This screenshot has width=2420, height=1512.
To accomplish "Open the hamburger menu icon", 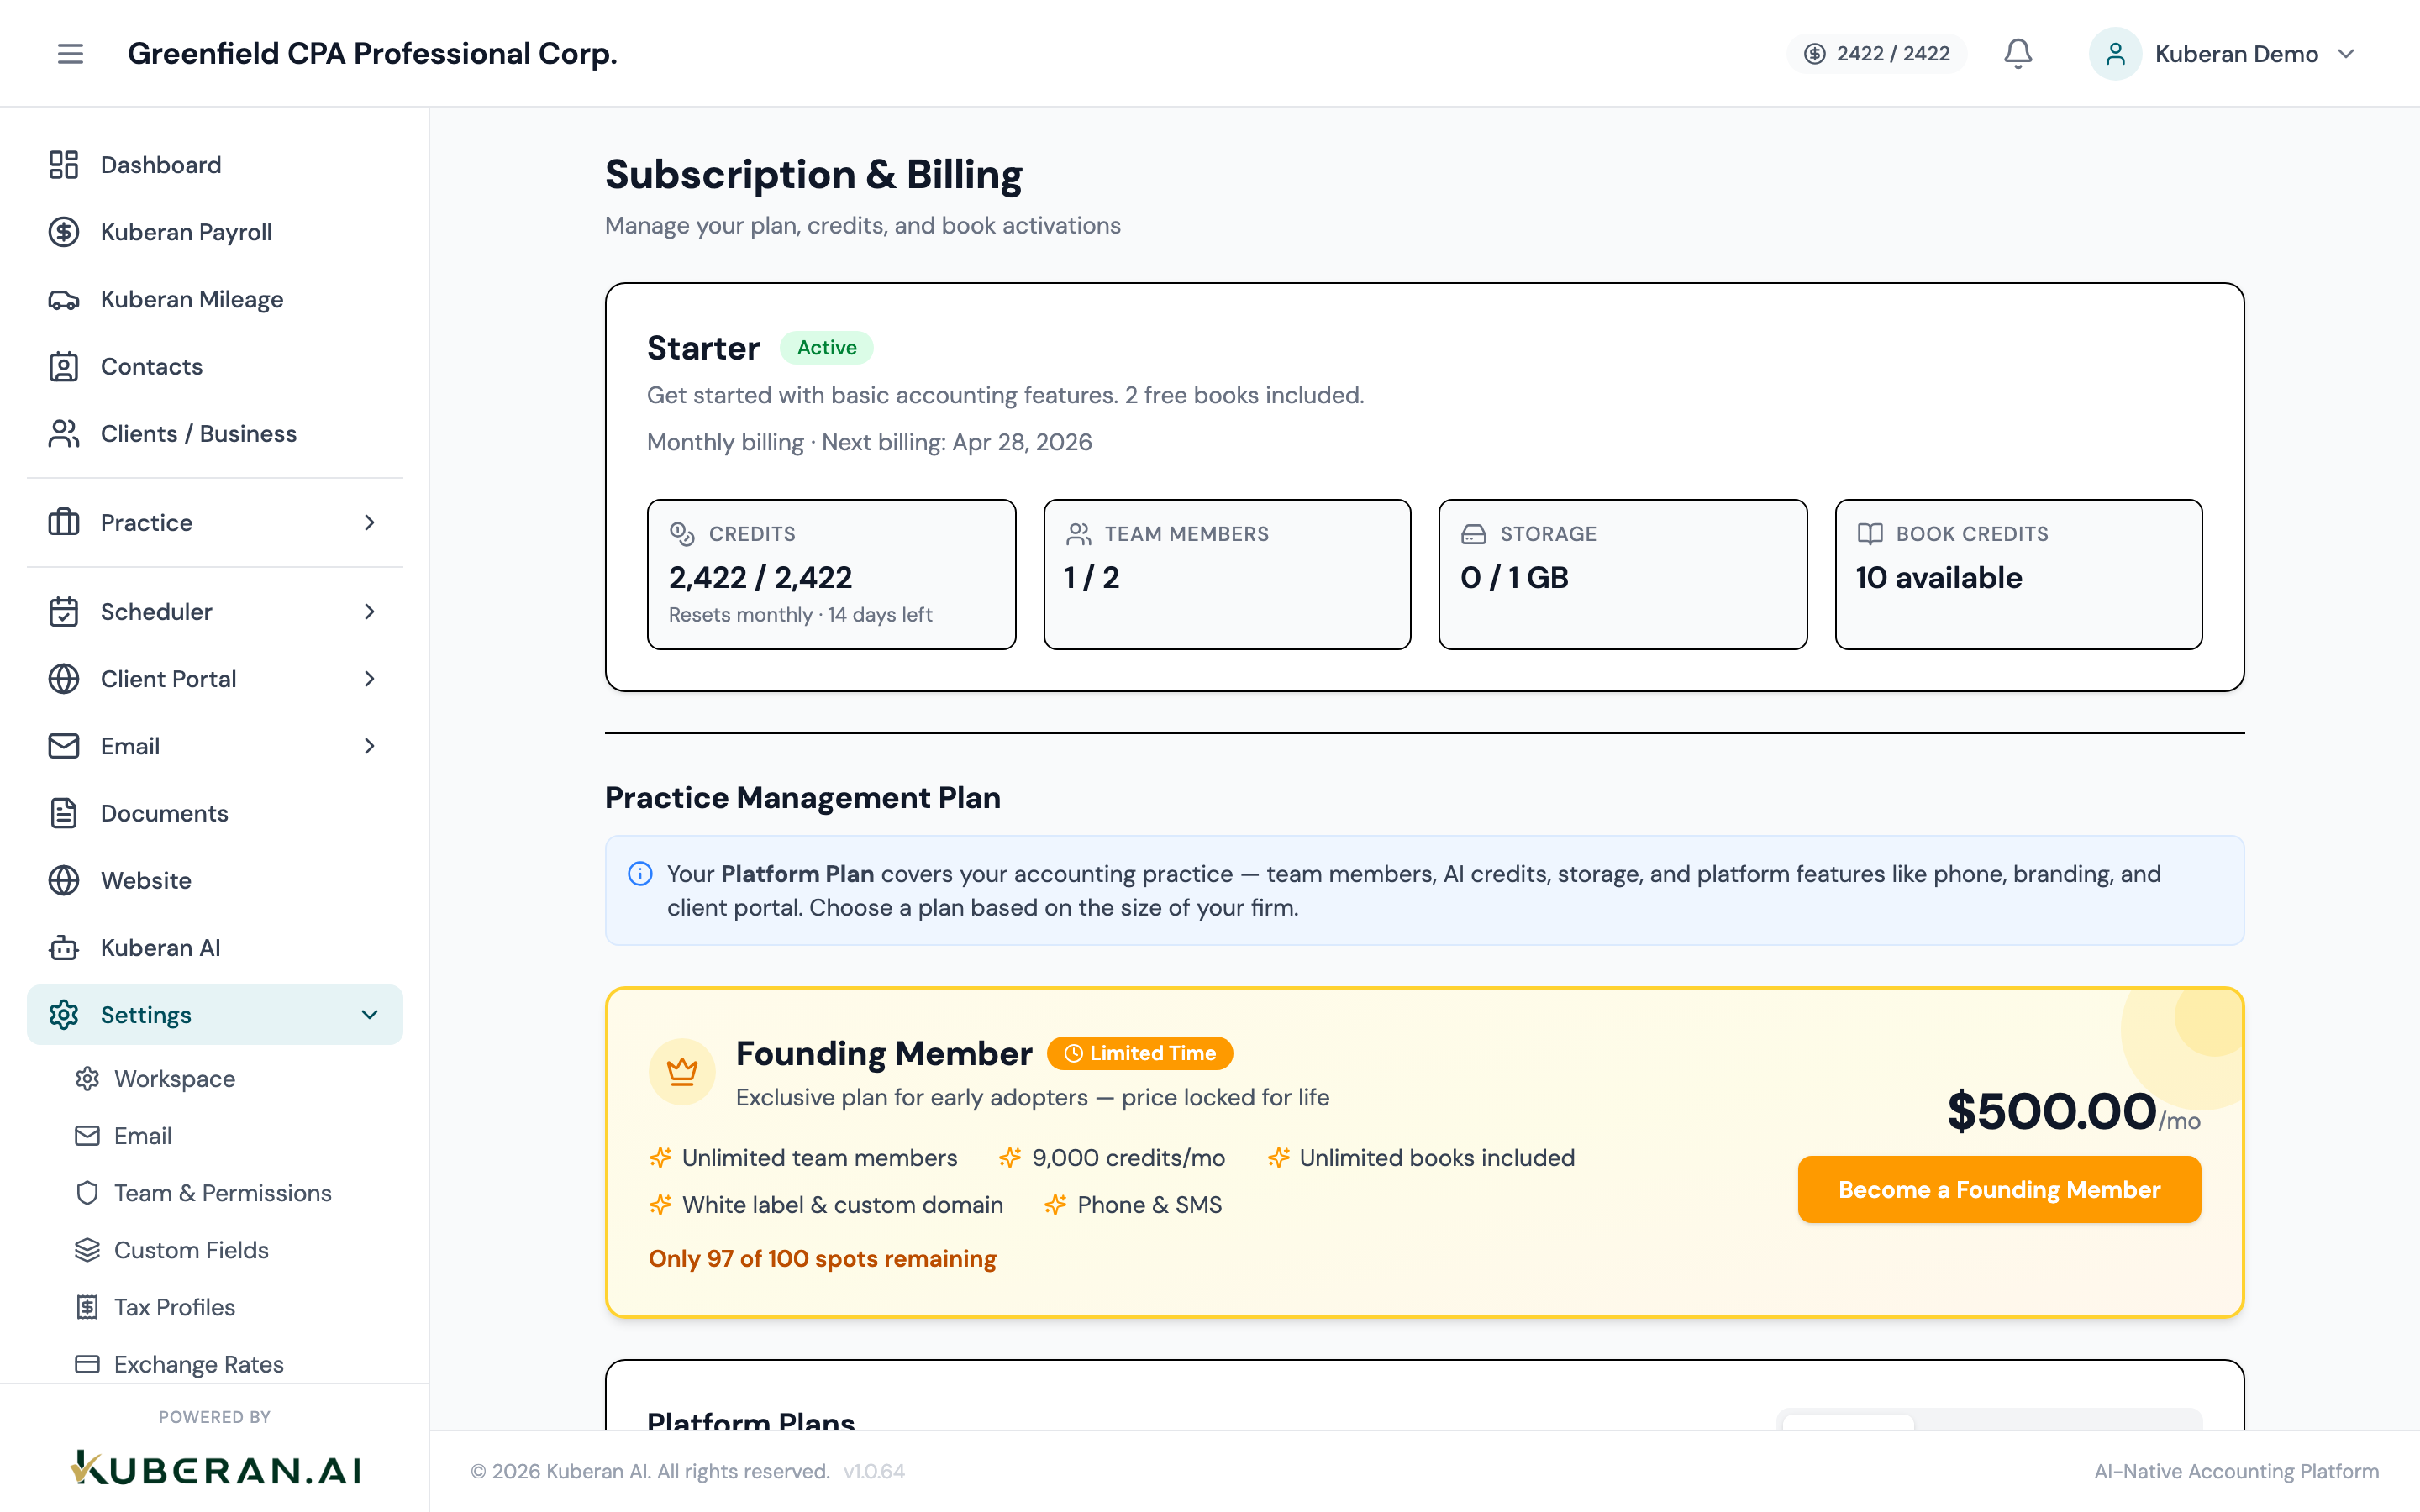I will pyautogui.click(x=70, y=54).
